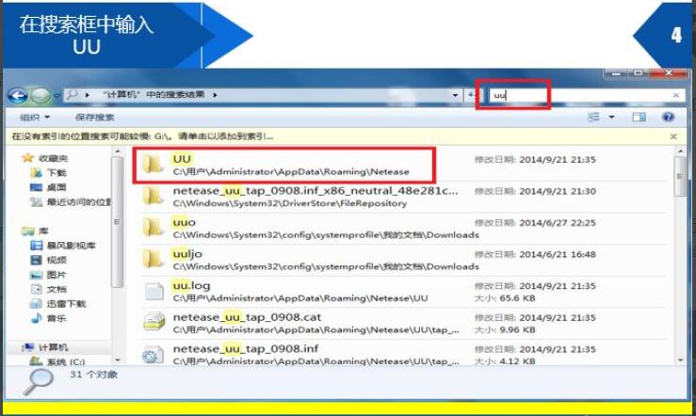Click the greyed Forward arrow button
The image size is (696, 416).
pos(40,95)
